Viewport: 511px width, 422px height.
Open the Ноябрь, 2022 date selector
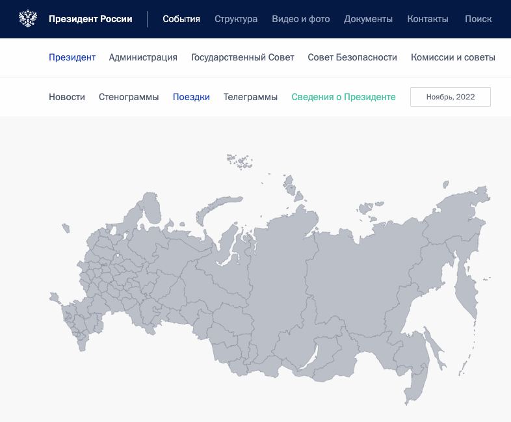coord(450,97)
